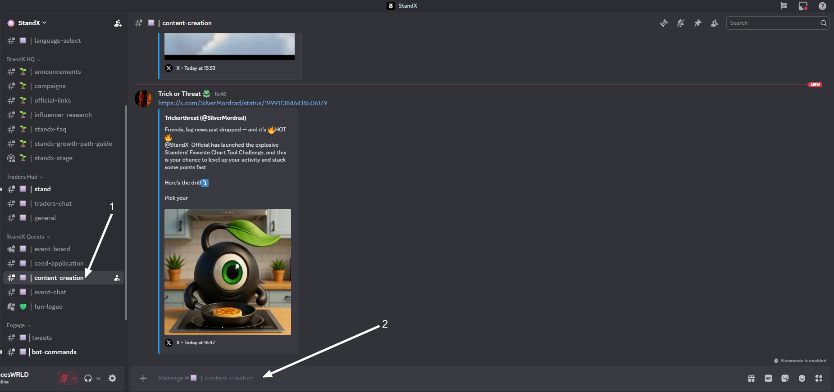Switch to the announcements channel
This screenshot has height=392, width=834.
(58, 72)
